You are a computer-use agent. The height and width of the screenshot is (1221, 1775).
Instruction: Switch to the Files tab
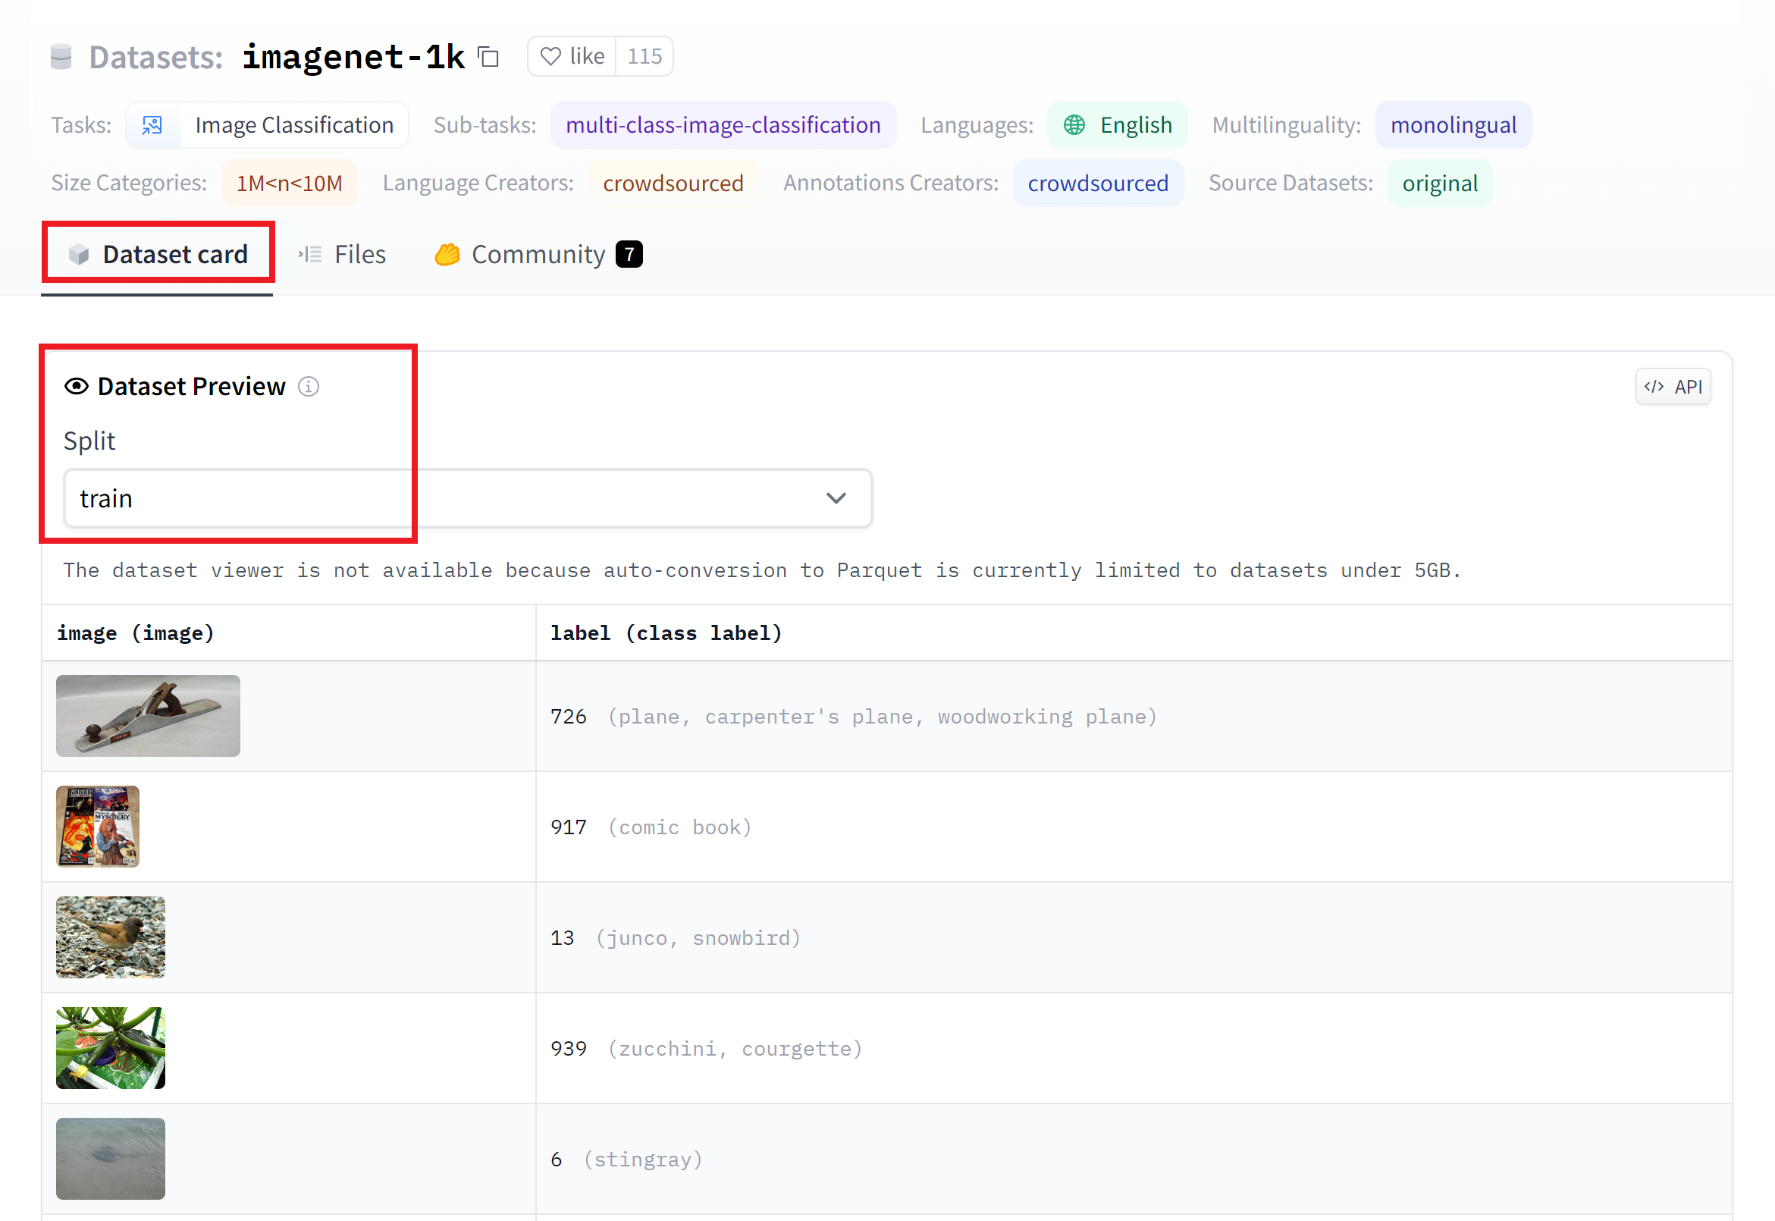[x=342, y=254]
